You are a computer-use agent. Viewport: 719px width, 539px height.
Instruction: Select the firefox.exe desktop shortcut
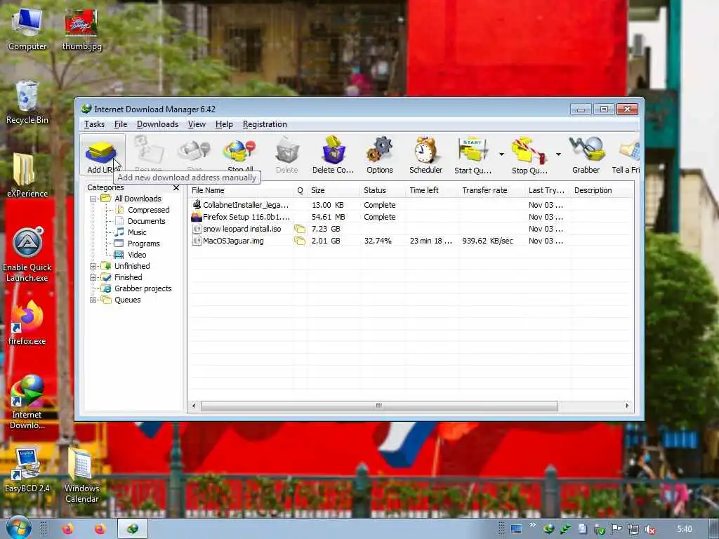click(27, 323)
